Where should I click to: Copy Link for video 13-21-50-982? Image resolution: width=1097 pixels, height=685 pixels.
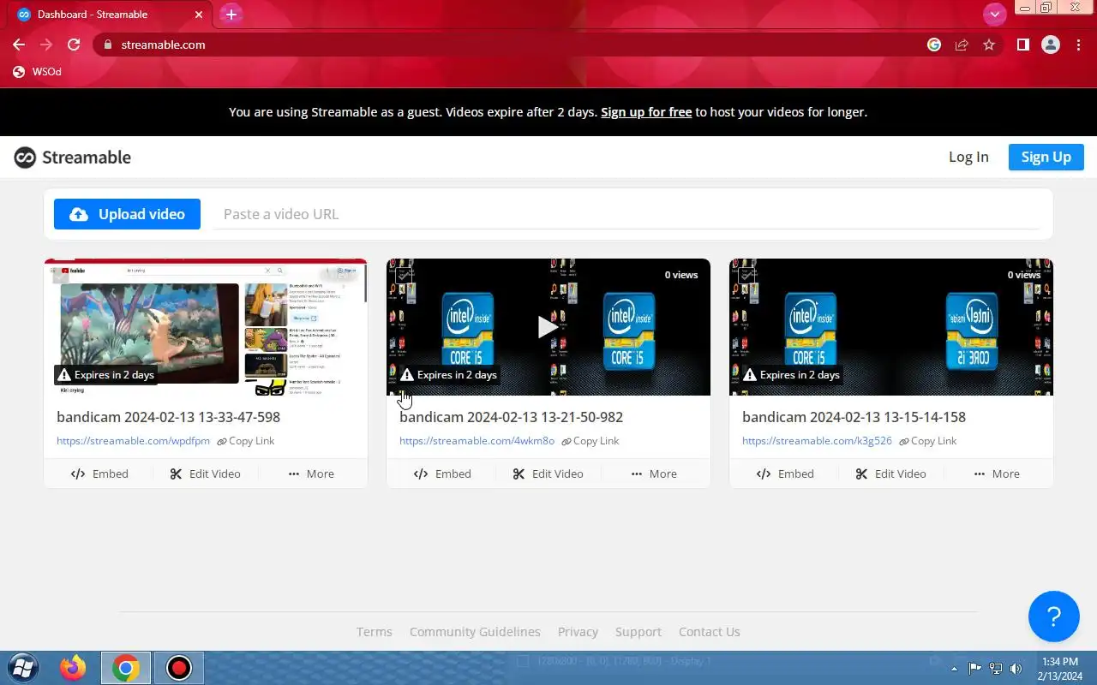[590, 441]
